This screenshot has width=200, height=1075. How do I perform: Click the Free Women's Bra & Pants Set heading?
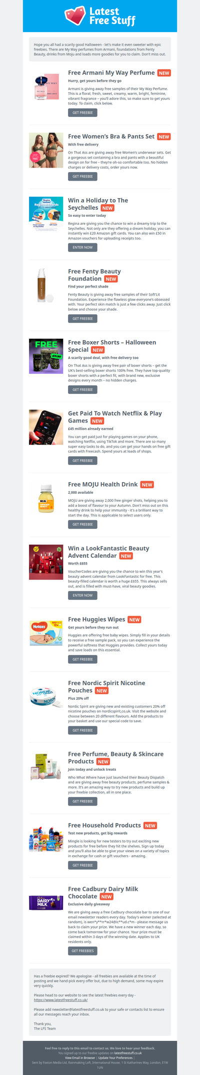111,137
